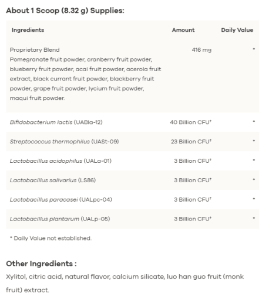Click the 416 mg amount value
The height and width of the screenshot is (301, 279).
click(201, 50)
